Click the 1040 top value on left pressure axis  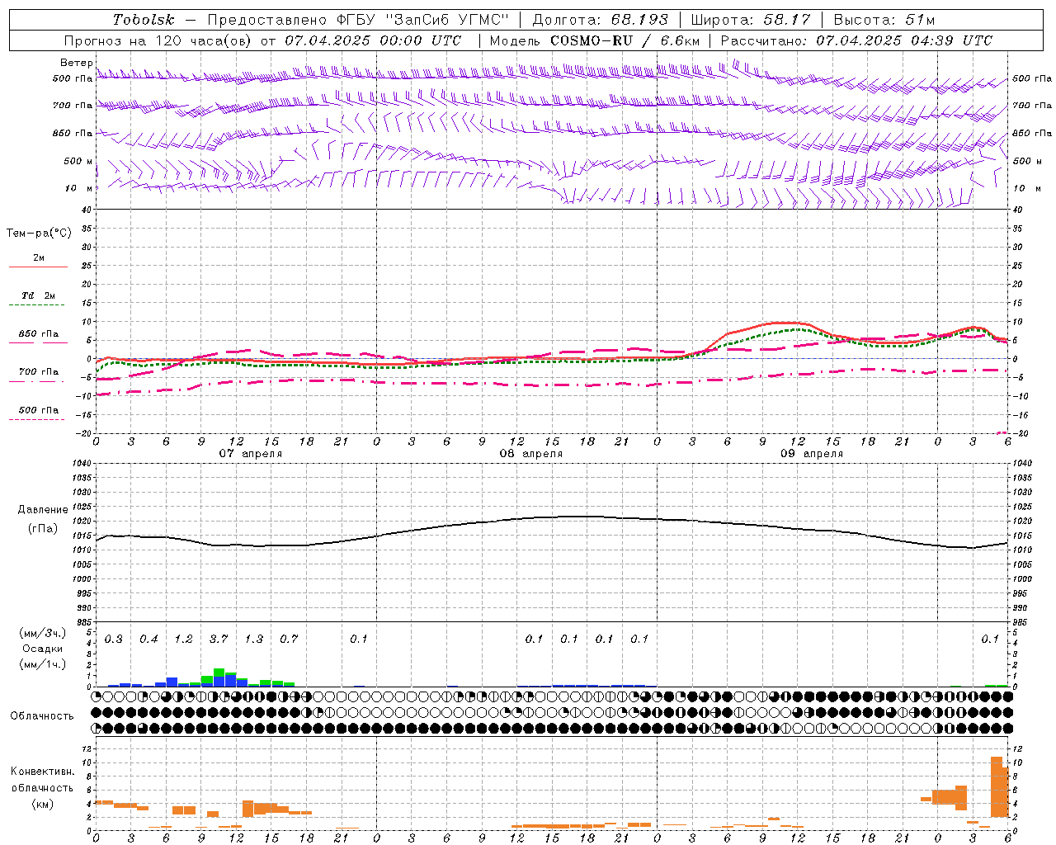click(x=80, y=464)
